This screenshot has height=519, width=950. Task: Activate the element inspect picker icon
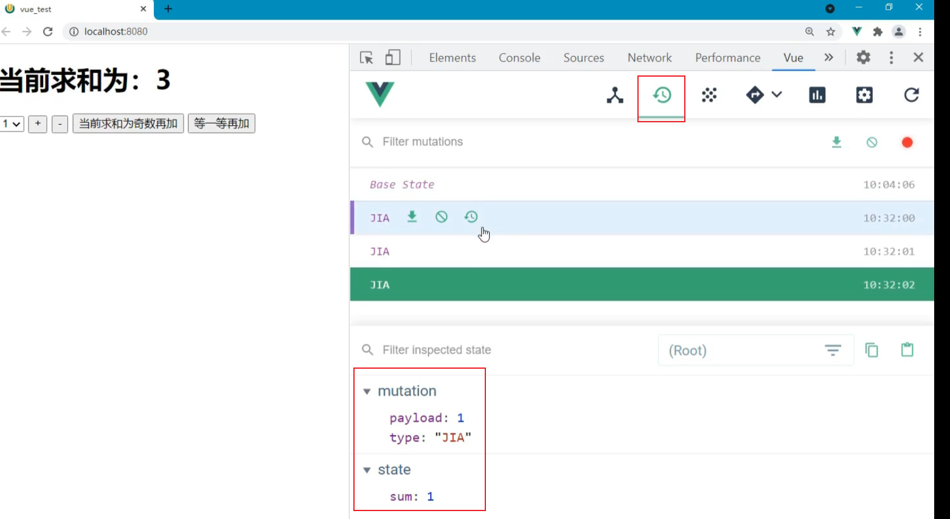[x=366, y=58]
